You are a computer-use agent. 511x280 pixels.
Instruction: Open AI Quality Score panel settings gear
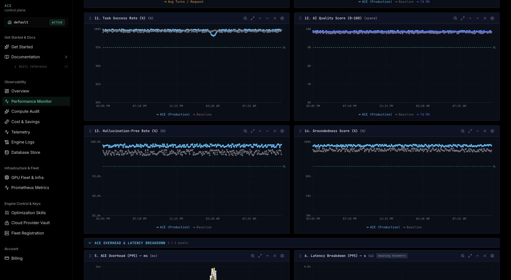[x=492, y=18]
